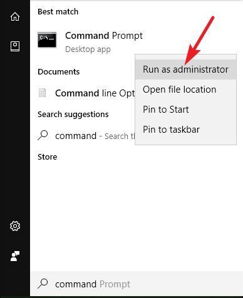Open the Home icon in sidebar
Image resolution: width=243 pixels, height=298 pixels.
(15, 16)
